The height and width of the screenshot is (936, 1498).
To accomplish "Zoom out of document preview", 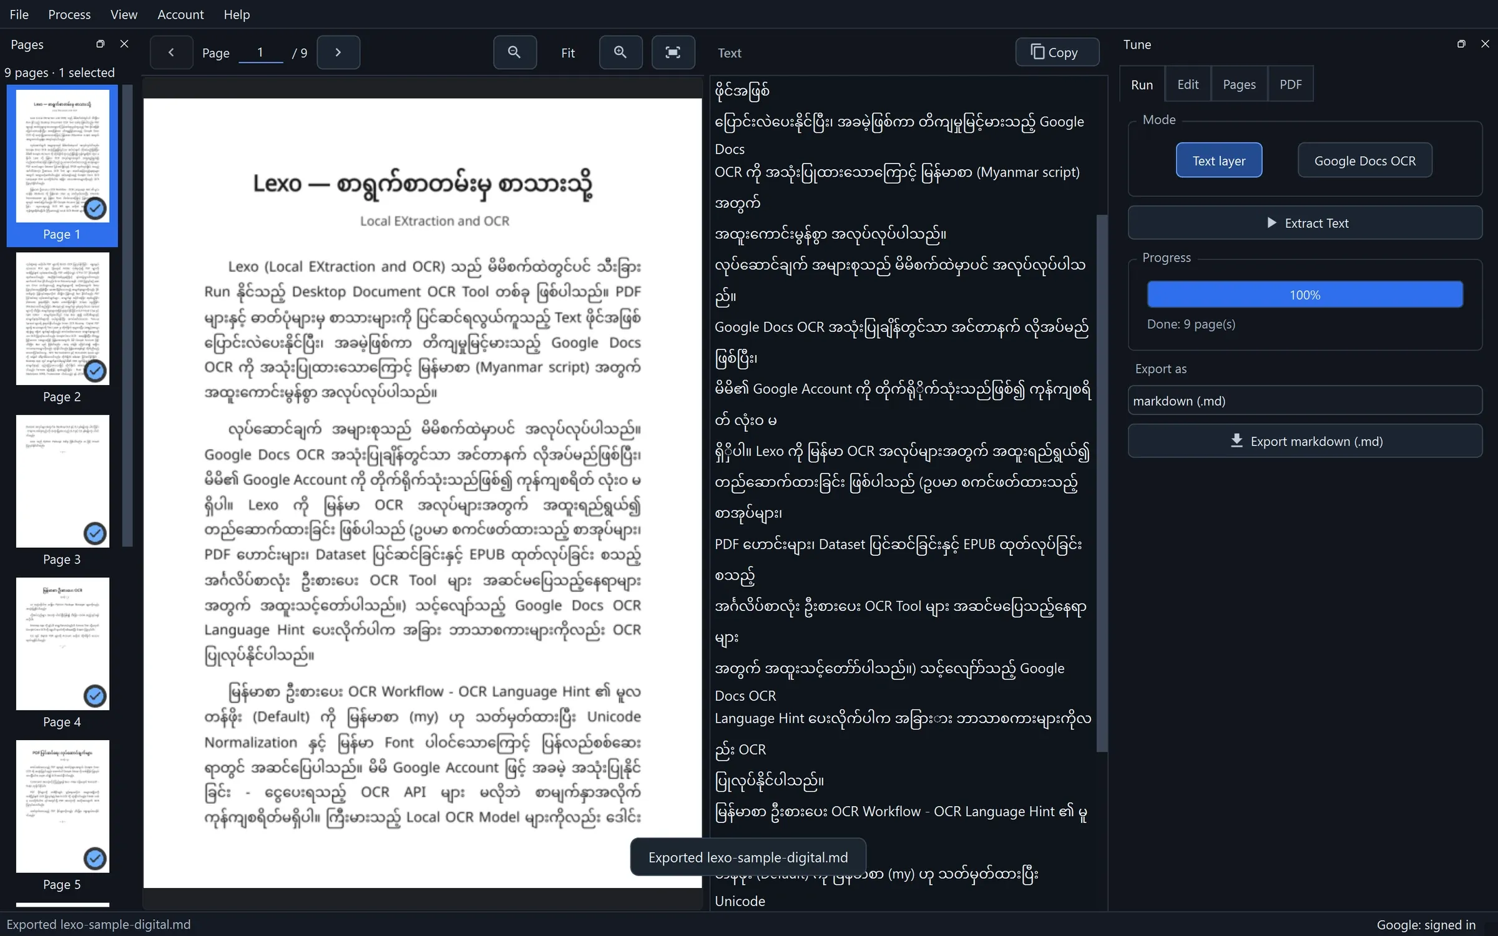I will tap(514, 52).
